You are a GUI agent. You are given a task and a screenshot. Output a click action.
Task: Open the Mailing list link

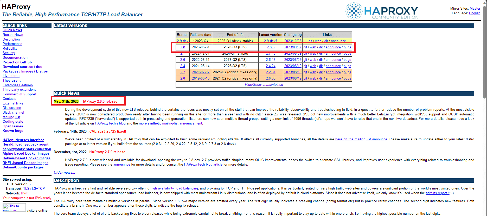pos(11,117)
